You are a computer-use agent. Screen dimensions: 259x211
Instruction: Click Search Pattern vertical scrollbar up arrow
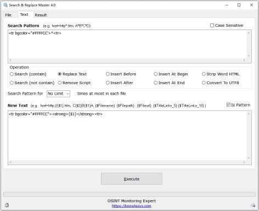(249, 33)
